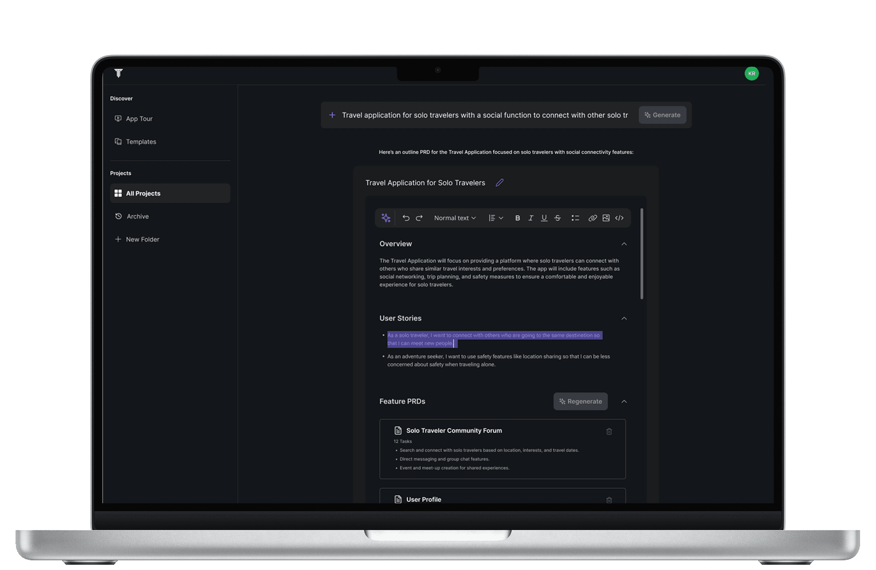
Task: Insert a hyperlink using link icon
Action: [x=592, y=218]
